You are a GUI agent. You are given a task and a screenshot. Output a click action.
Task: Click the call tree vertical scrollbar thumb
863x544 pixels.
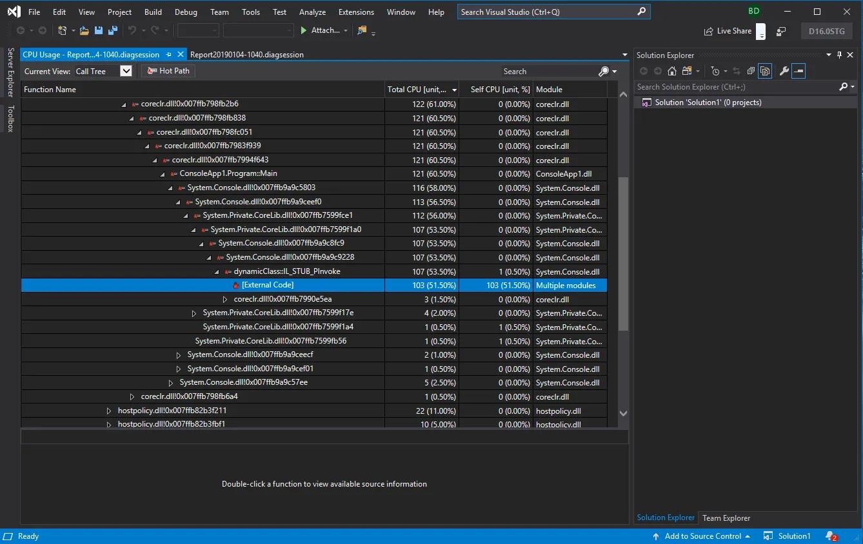click(623, 254)
